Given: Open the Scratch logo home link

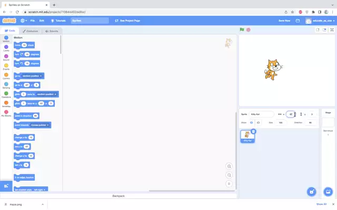Looking at the screenshot, I should click(x=9, y=20).
